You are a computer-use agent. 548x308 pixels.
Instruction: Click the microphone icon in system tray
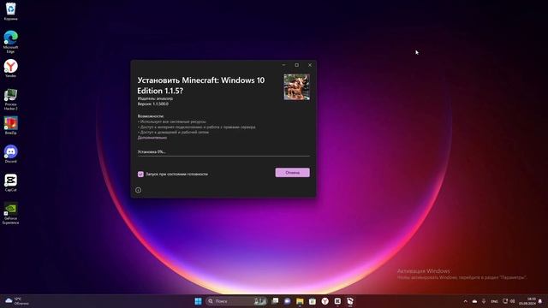484,301
